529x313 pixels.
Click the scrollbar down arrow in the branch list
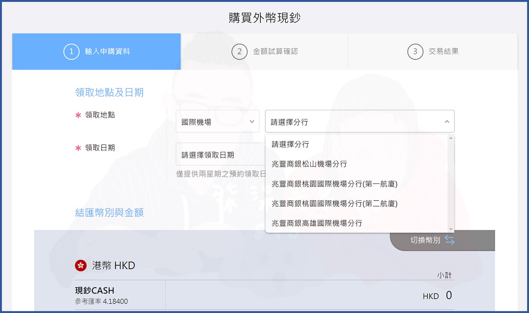pos(451,229)
